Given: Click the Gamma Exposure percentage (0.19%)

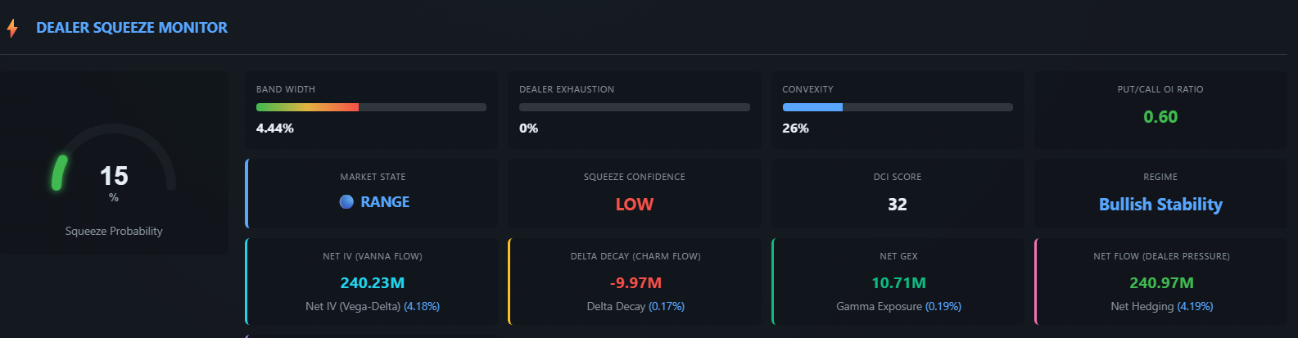Looking at the screenshot, I should [x=943, y=307].
